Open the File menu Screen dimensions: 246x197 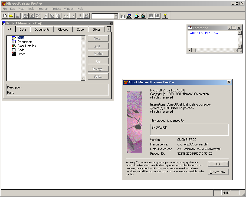point(5,9)
